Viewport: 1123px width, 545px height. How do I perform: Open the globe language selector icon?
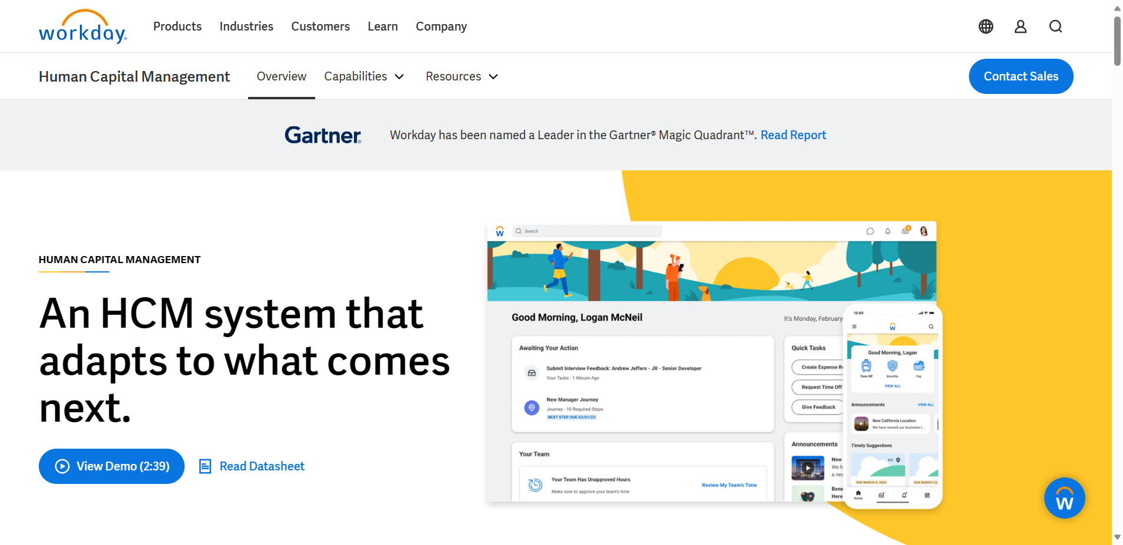986,26
